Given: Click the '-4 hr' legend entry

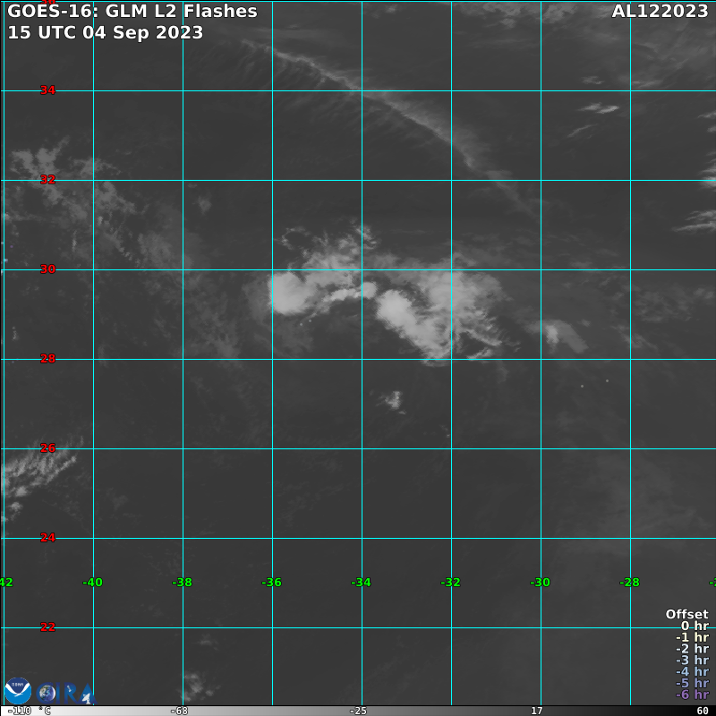Looking at the screenshot, I should 692,672.
